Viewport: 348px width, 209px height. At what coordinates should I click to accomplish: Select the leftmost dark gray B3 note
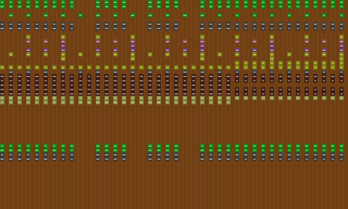(x=80, y=72)
